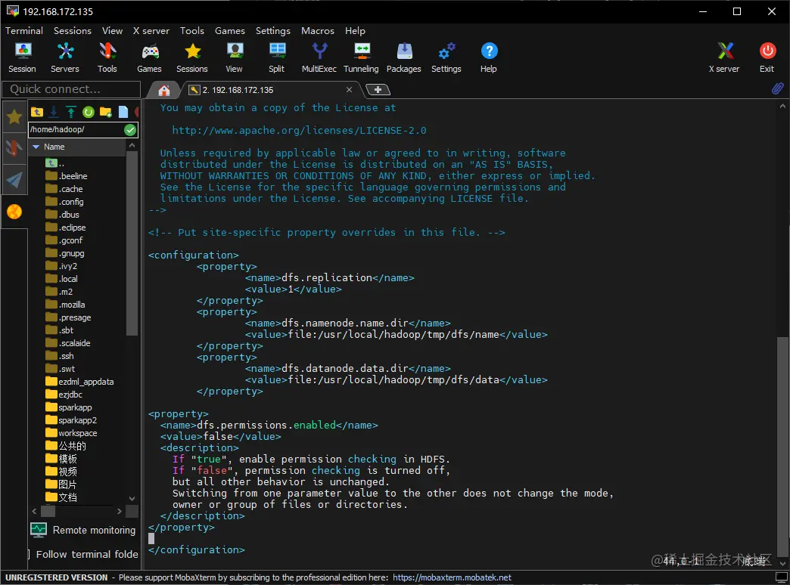The height and width of the screenshot is (585, 790).
Task: Open the home tab icon
Action: (x=163, y=90)
